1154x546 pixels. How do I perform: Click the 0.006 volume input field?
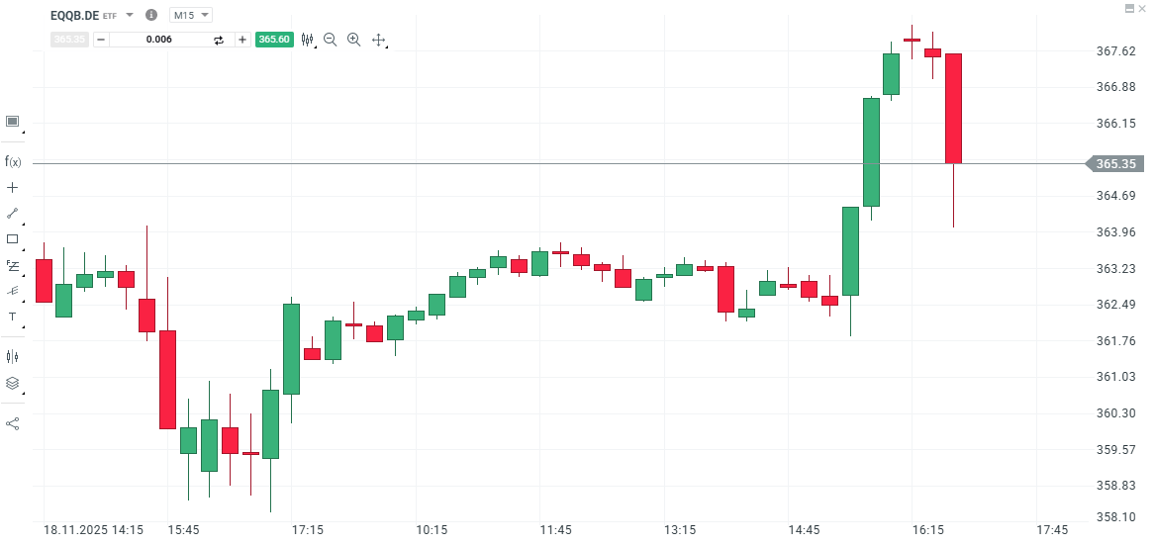(x=158, y=40)
